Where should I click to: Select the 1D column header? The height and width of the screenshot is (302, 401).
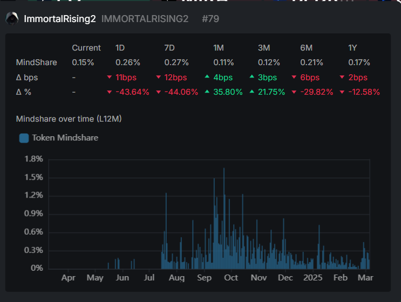[x=120, y=48]
